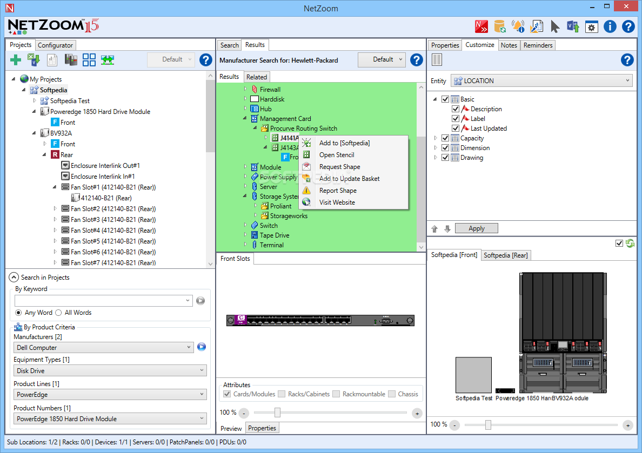642x453 pixels.
Task: Click the Apply button
Action: (x=477, y=228)
